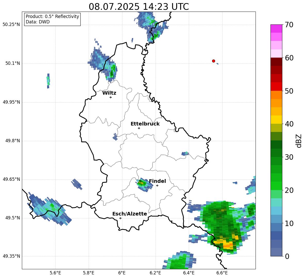This screenshot has width=305, height=278.
Task: Click the Ettelbruck cross marker
Action: (x=139, y=128)
